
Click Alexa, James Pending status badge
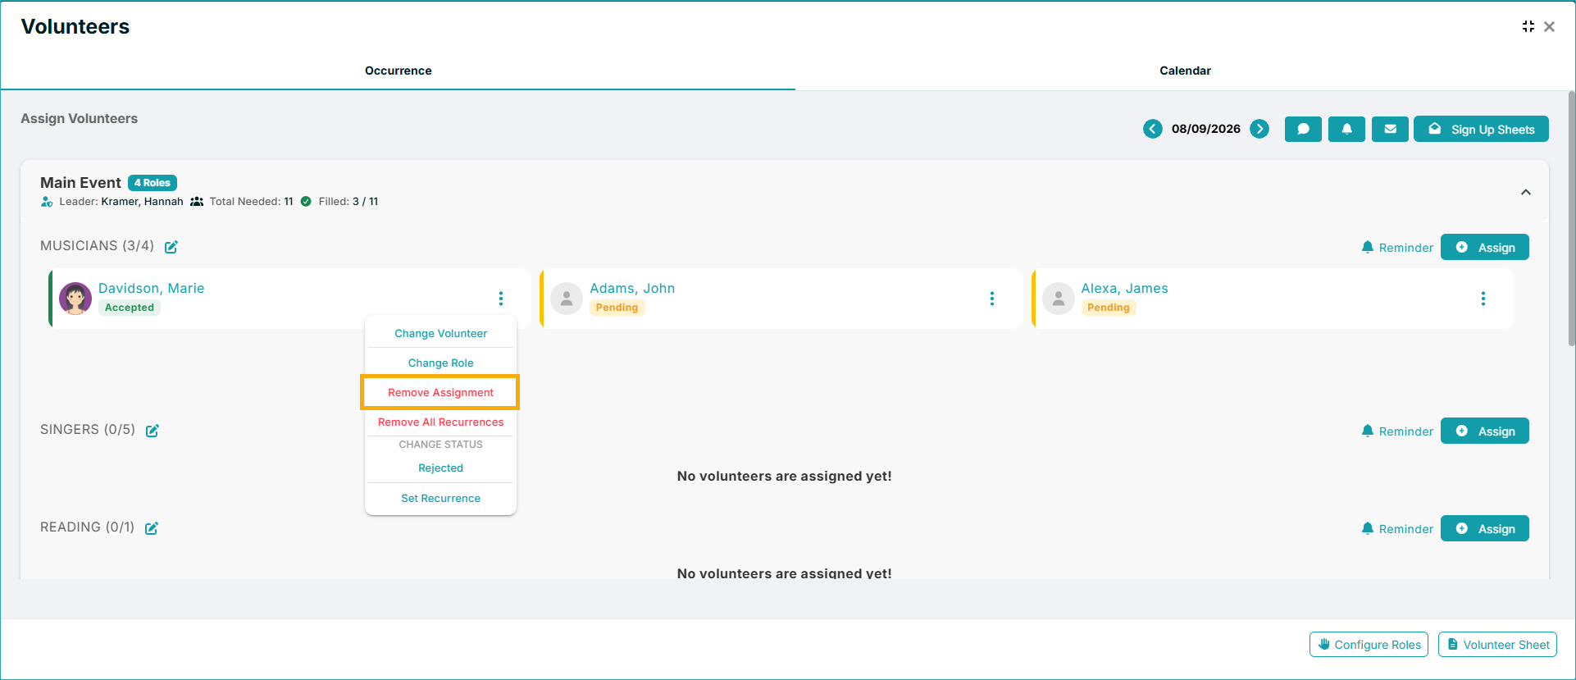coord(1108,308)
